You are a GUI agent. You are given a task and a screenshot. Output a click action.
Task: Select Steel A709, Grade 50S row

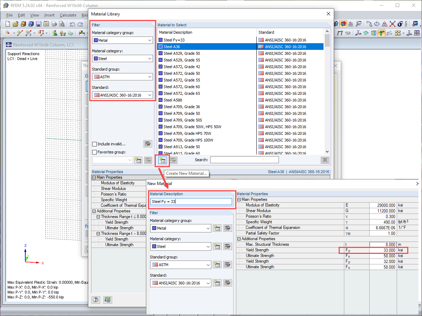tap(241, 120)
